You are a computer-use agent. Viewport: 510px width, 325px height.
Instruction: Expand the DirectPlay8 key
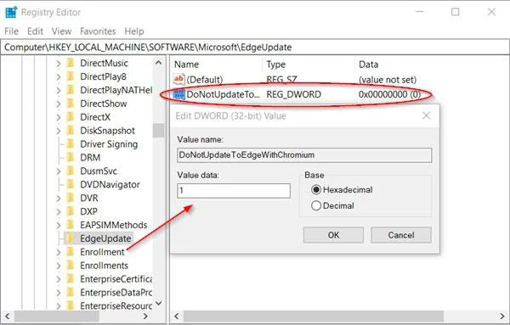(x=58, y=76)
